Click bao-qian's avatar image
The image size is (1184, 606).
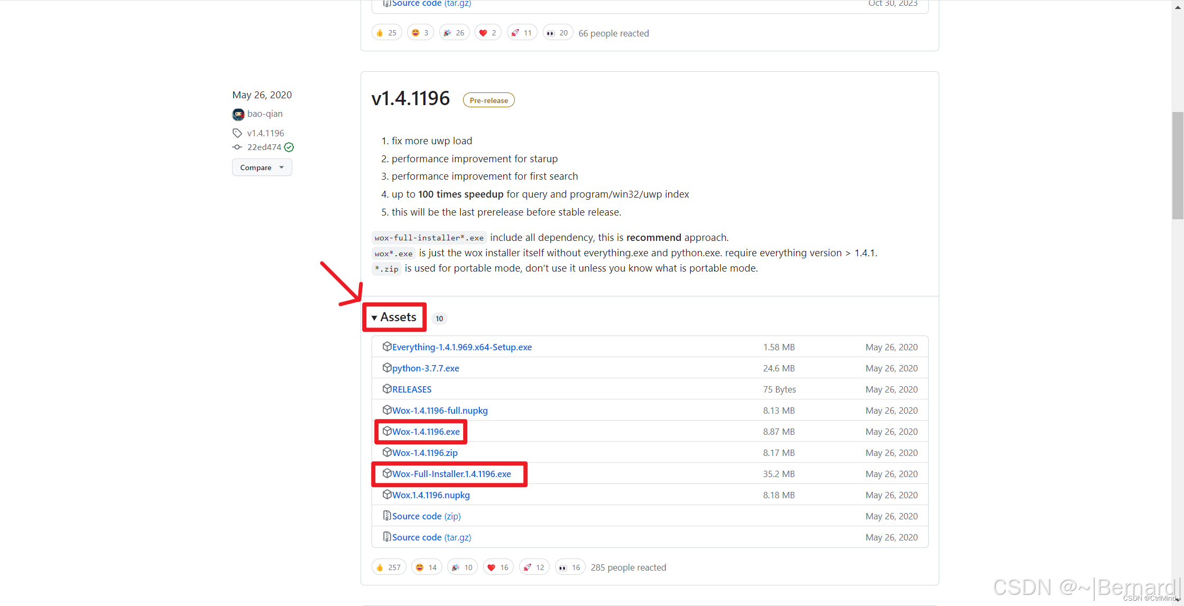238,114
